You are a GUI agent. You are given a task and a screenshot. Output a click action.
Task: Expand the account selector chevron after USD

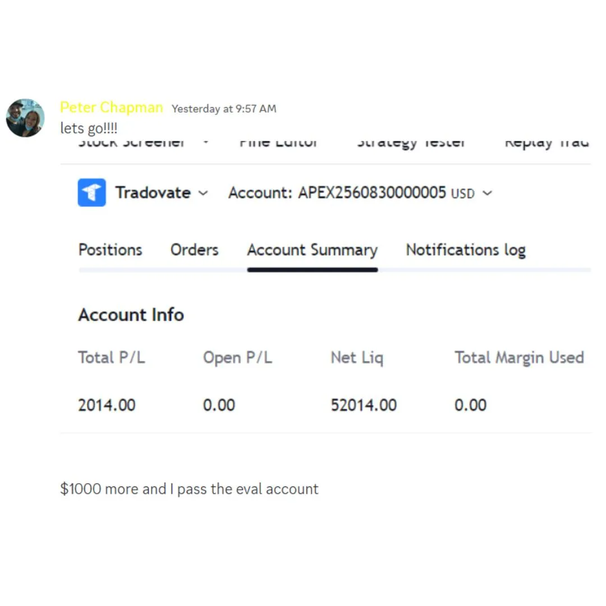(x=488, y=193)
